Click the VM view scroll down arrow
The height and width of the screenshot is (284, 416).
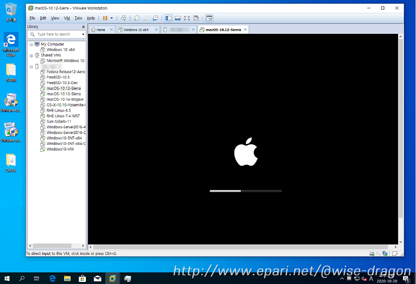(401, 242)
